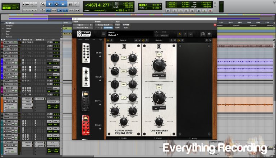The height and width of the screenshot is (158, 276).
Task: Switch to the Harm module tab
Action: pos(80,39)
